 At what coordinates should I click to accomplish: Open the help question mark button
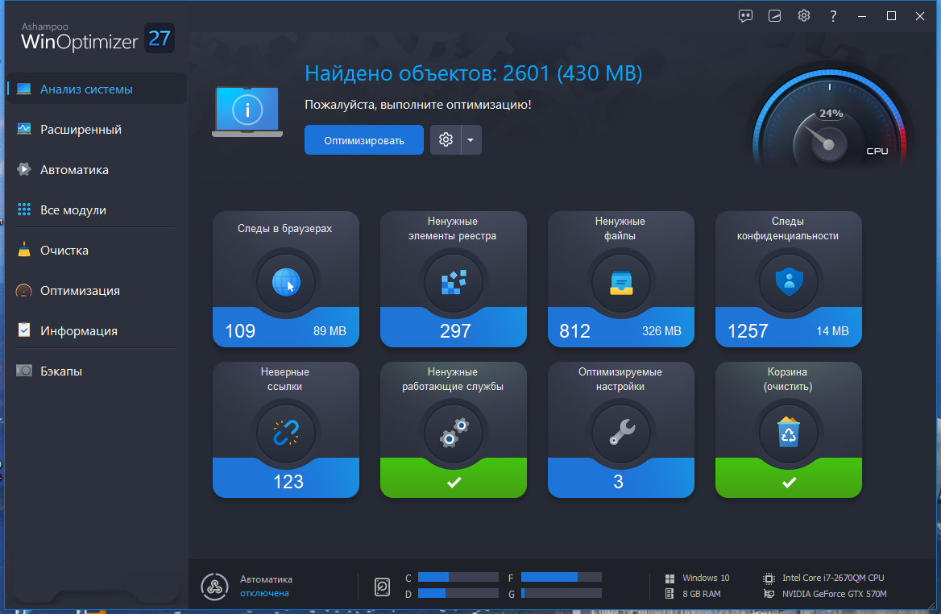coord(832,15)
